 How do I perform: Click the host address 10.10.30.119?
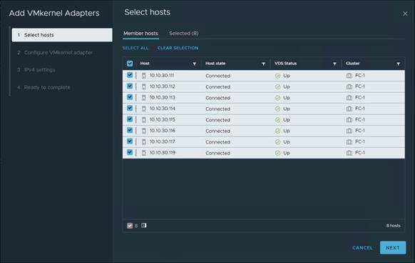(163, 153)
